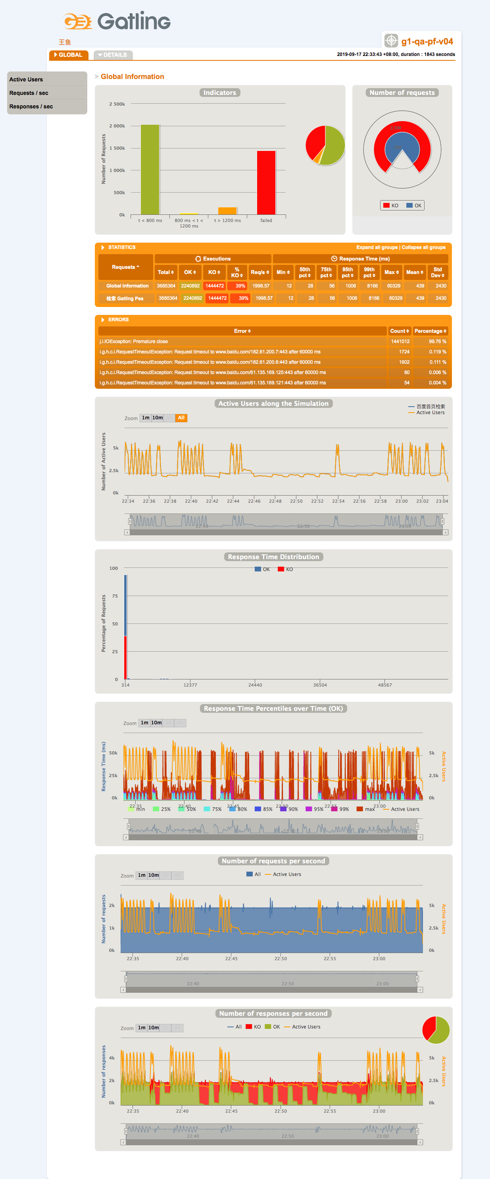Viewport: 490px width, 1179px height.
Task: Click the Gatling logo
Action: point(117,21)
